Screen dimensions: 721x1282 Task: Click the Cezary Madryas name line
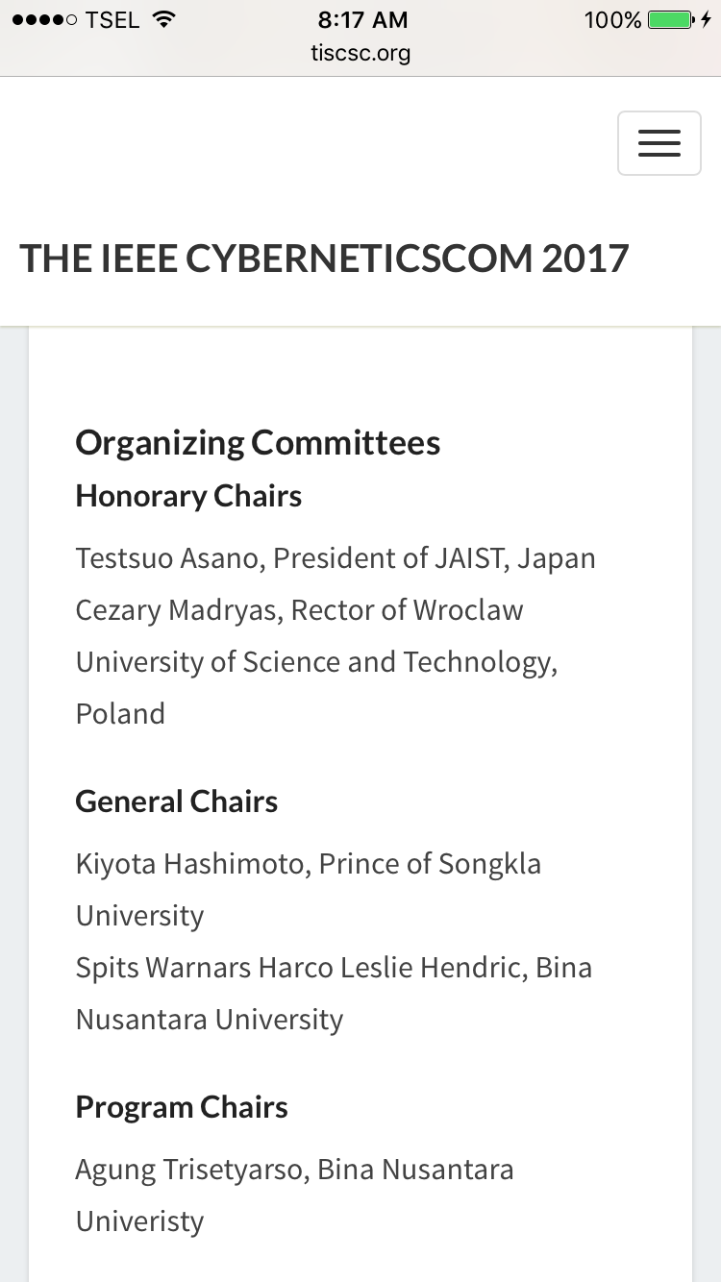pos(299,610)
